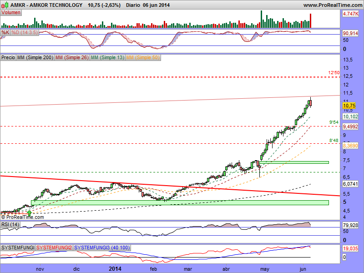This screenshot has width=364, height=273.
Task: Open the www.ProRealTime.com link in the header
Action: point(333,5)
